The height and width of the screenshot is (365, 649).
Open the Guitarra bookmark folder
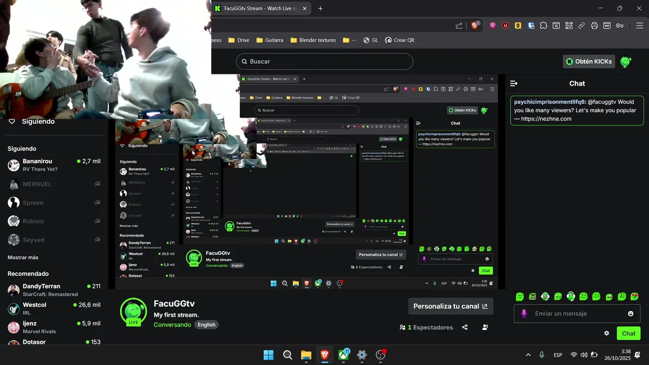tap(270, 40)
